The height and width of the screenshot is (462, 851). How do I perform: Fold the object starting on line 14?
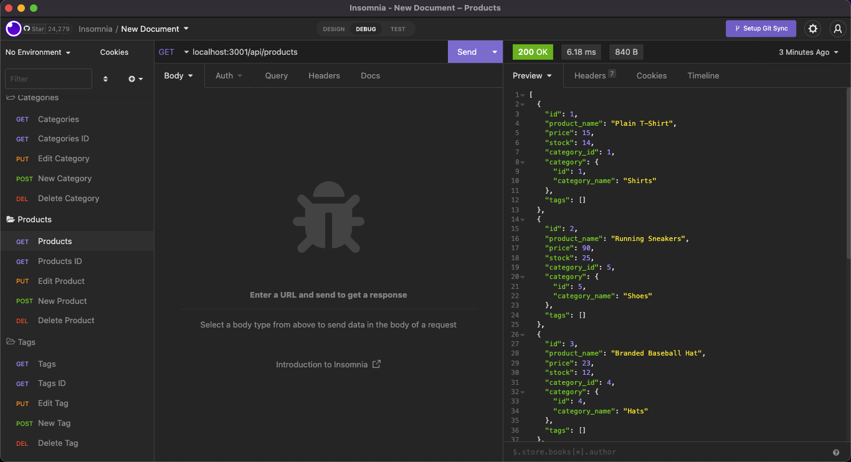[523, 220]
